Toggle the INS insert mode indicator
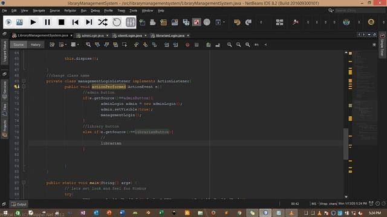This screenshot has width=387, height=217. pos(314,204)
